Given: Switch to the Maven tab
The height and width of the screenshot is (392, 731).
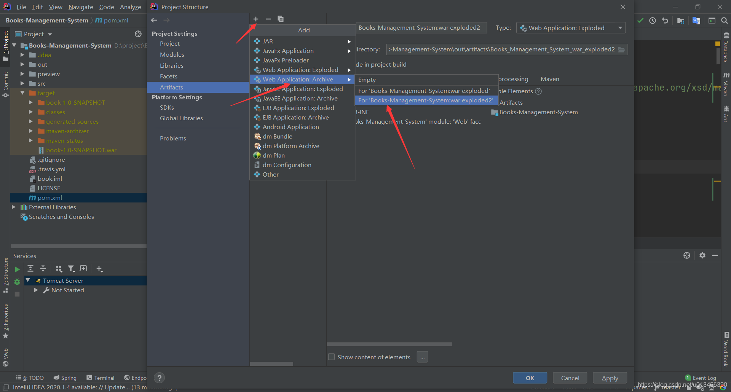Looking at the screenshot, I should coord(550,79).
